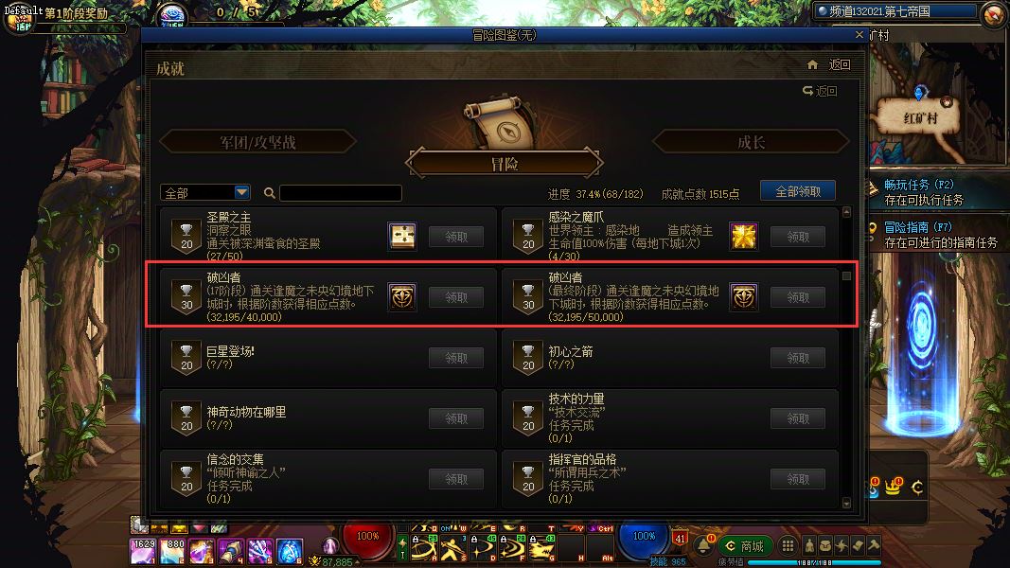This screenshot has height=568, width=1010.
Task: Click the 圣殿之主 reward item icon
Action: pos(402,237)
